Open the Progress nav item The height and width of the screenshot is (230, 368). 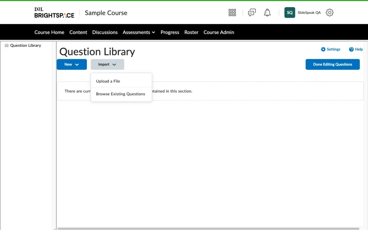click(170, 32)
